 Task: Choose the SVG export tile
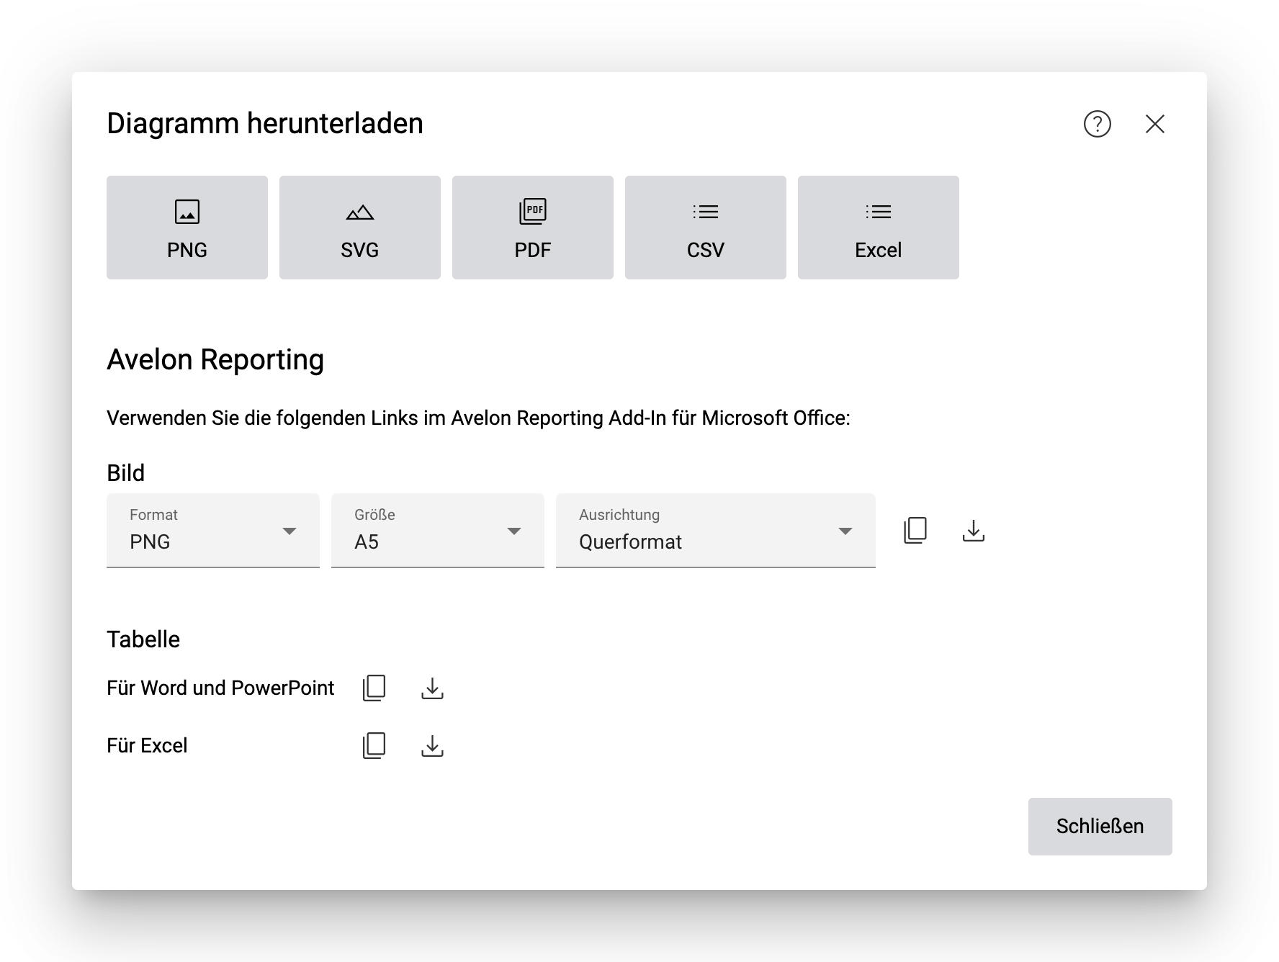(x=360, y=228)
